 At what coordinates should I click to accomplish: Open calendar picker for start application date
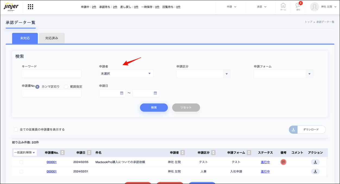point(122,93)
